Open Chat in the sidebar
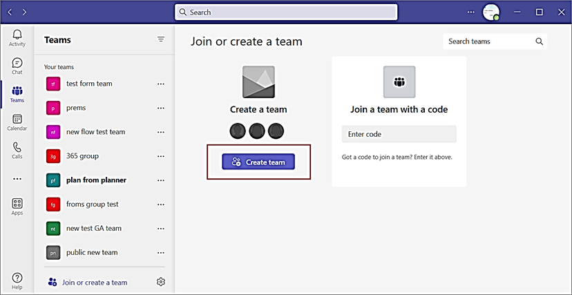The height and width of the screenshot is (295, 572). coord(17,66)
